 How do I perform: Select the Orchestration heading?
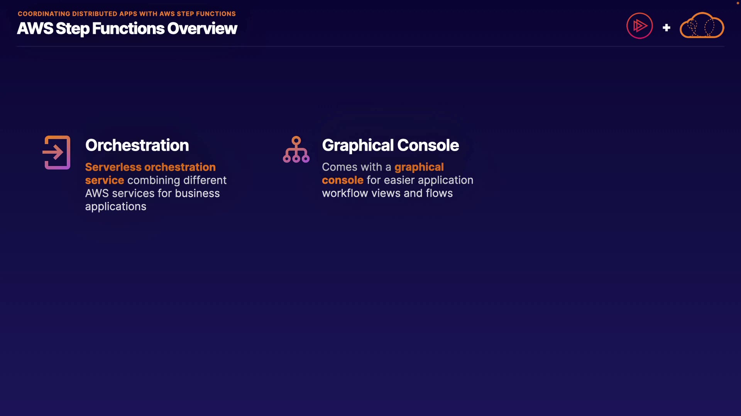(137, 145)
